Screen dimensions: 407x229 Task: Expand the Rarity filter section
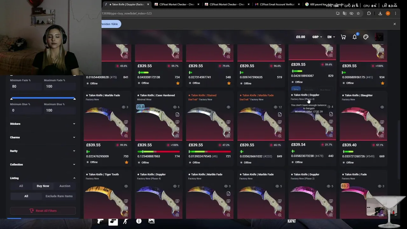pyautogui.click(x=43, y=151)
